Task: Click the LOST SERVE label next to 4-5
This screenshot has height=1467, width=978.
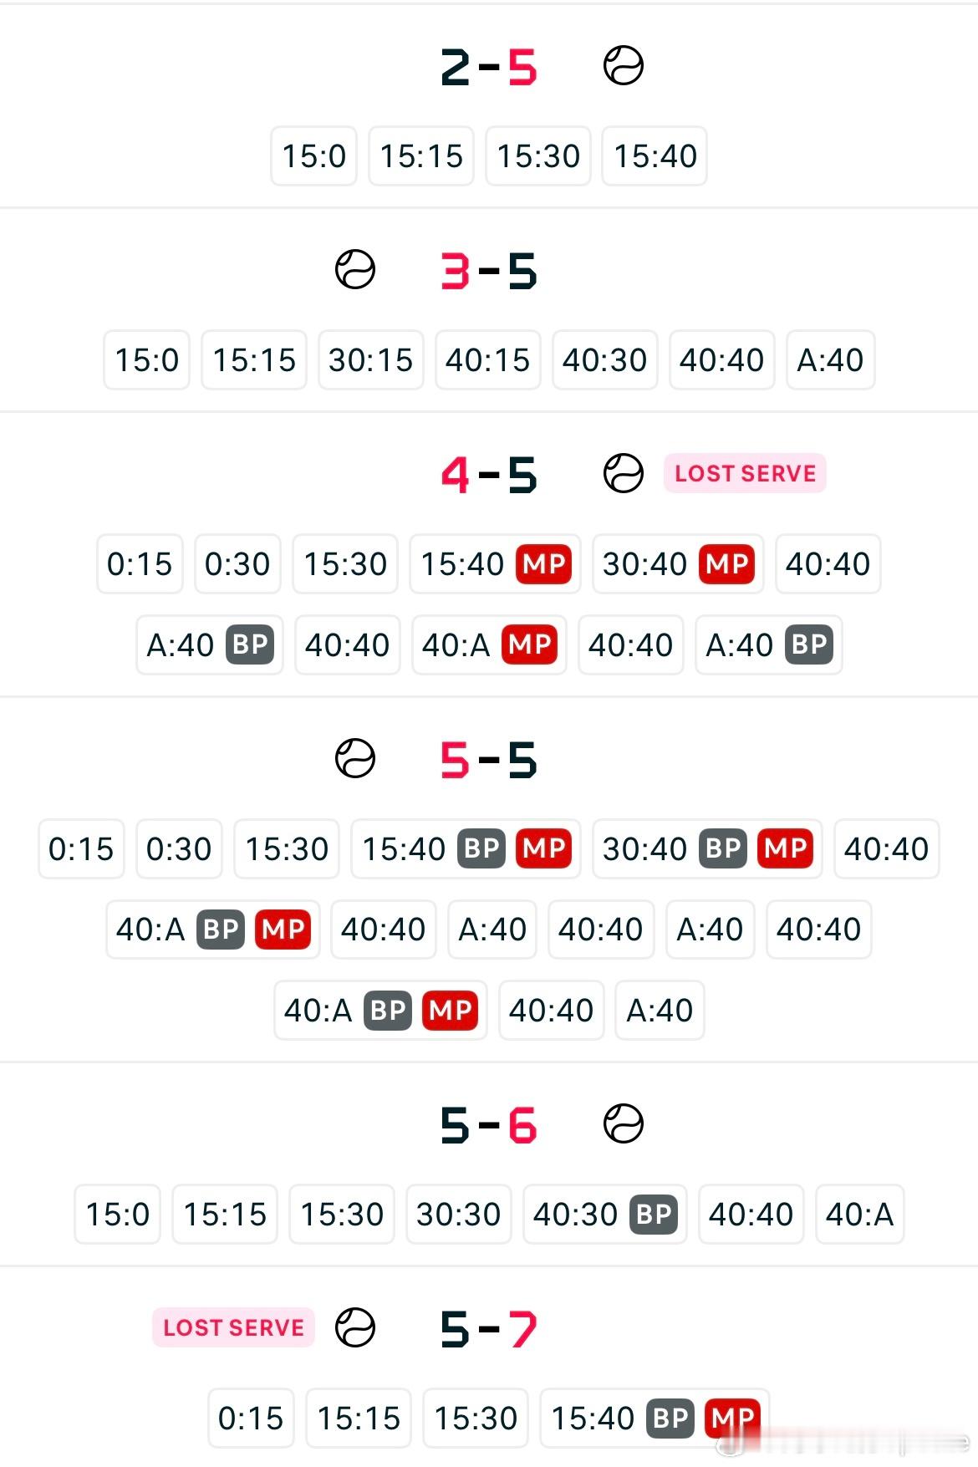Action: (x=745, y=473)
